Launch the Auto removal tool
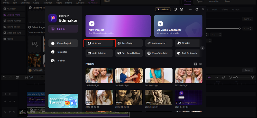The image size is (257, 118). click(159, 43)
